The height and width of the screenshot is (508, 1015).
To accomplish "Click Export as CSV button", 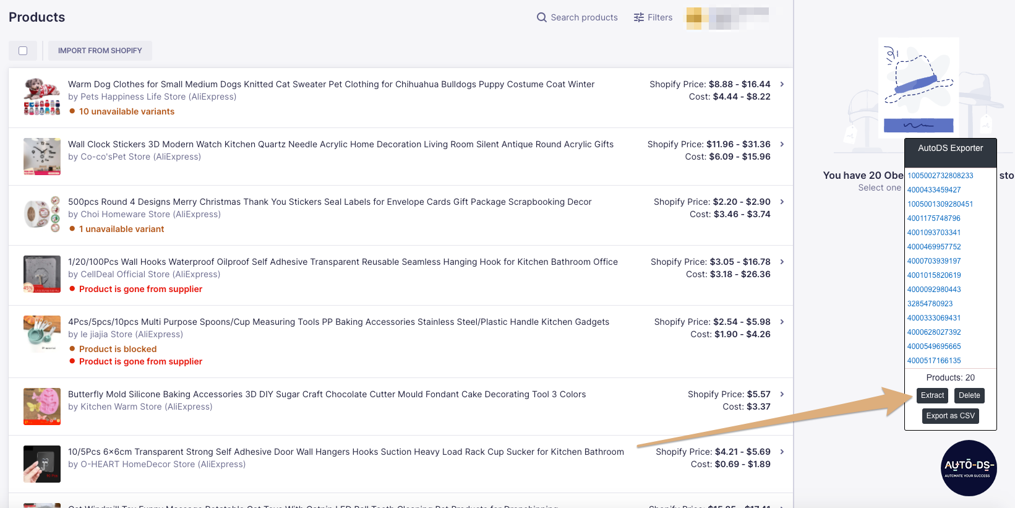I will click(951, 416).
